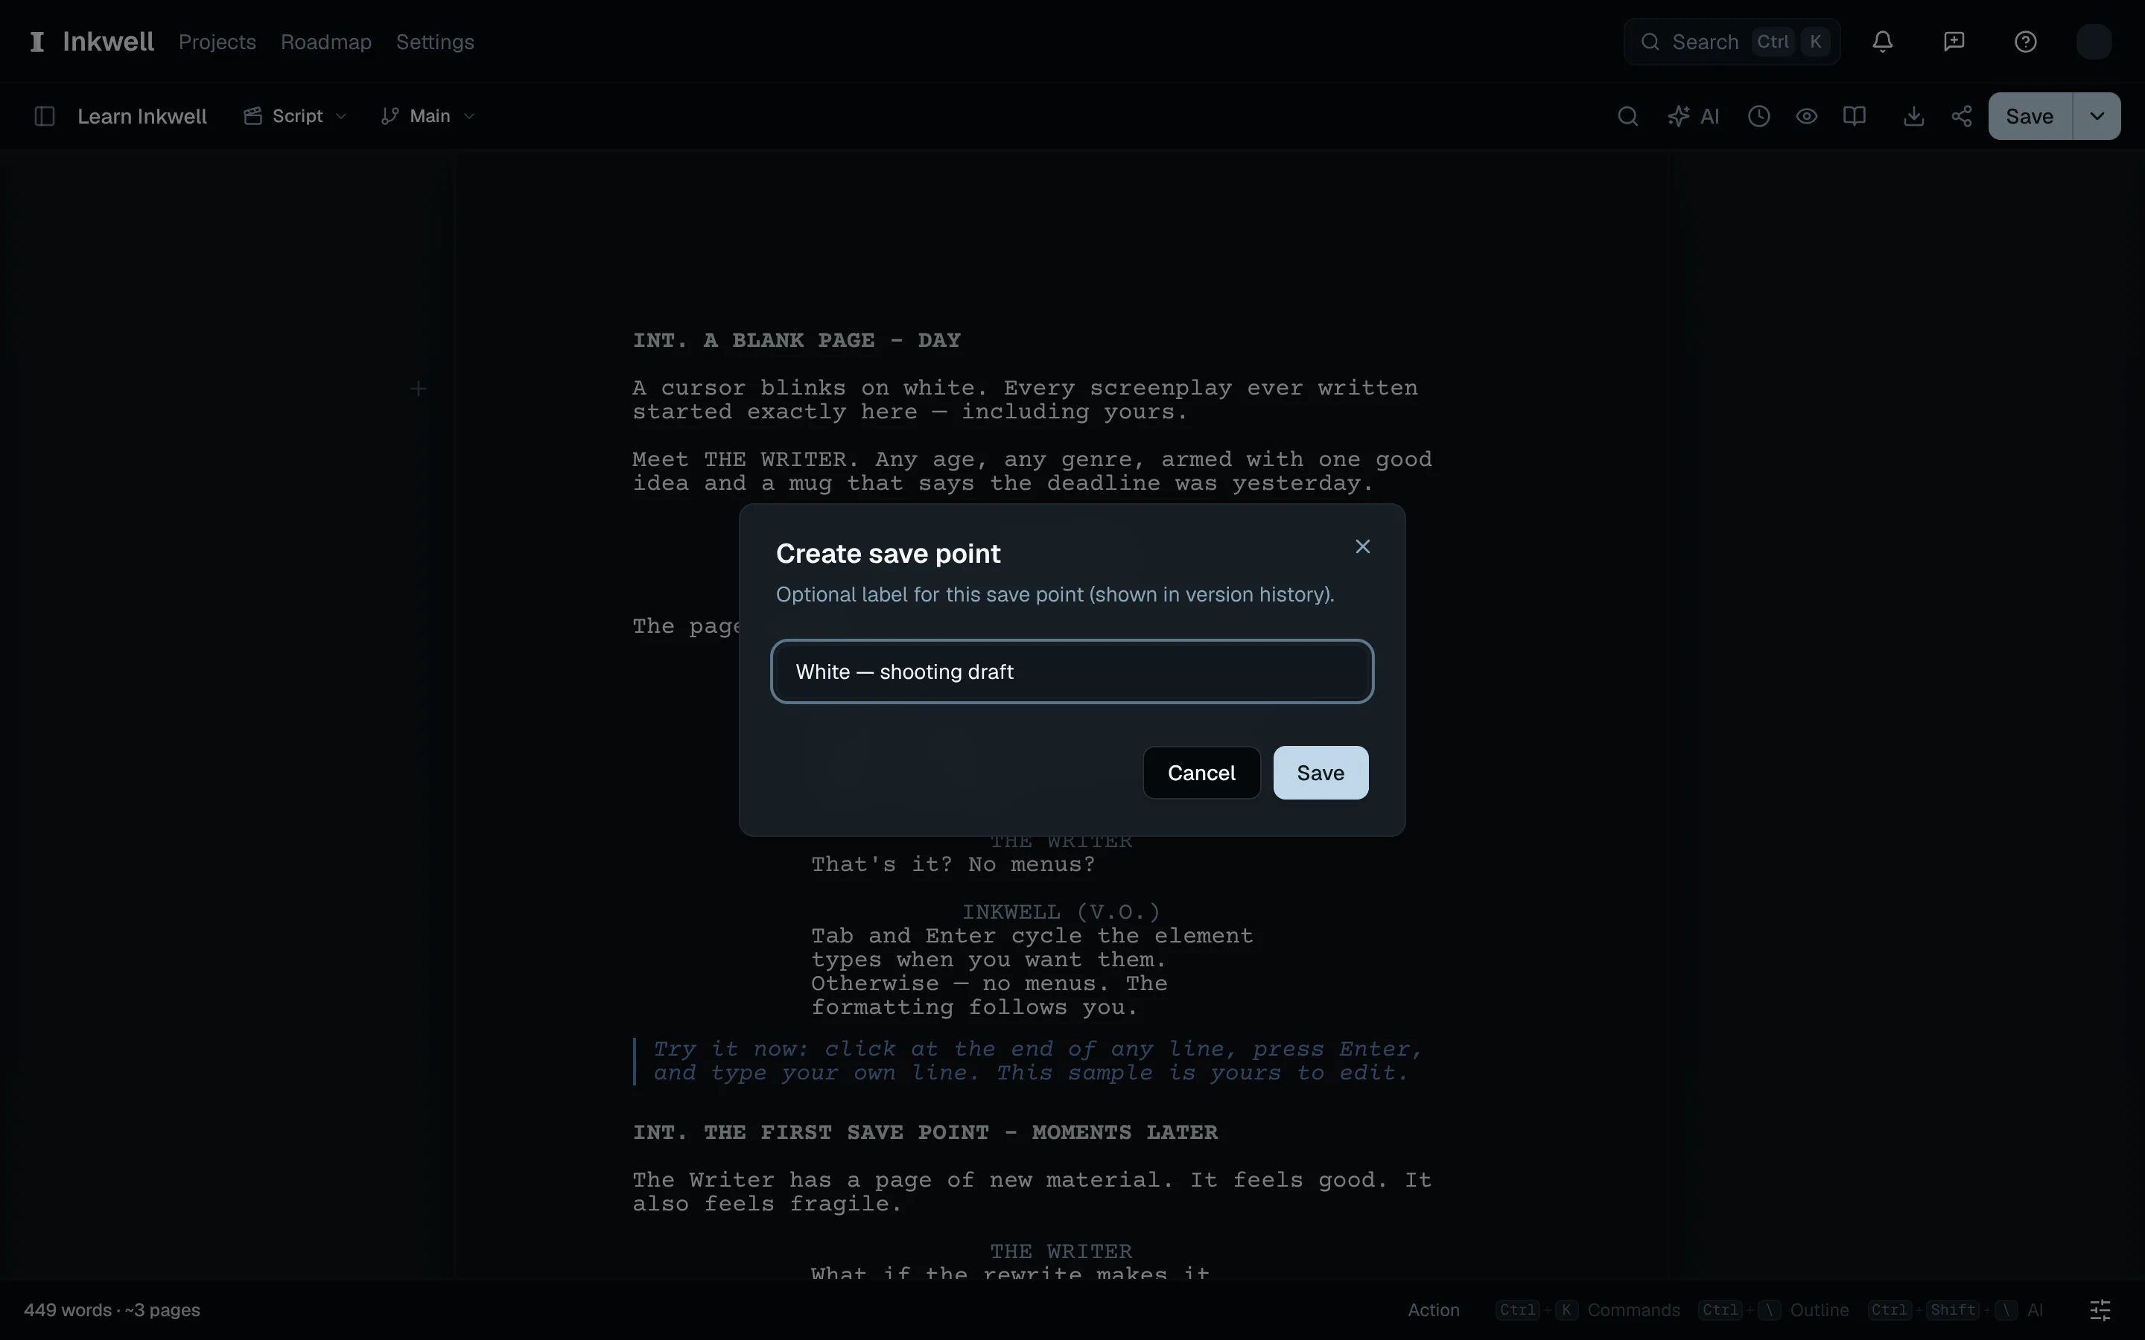Image resolution: width=2145 pixels, height=1340 pixels.
Task: Click the share icon
Action: (x=1962, y=116)
